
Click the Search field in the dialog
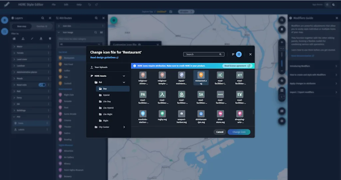(204, 54)
